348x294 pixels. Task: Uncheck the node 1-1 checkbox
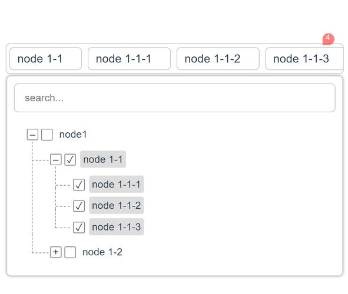click(70, 160)
